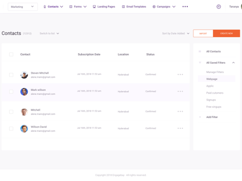Click the Landing Pages monitor icon
The image size is (242, 181).
[94, 7]
